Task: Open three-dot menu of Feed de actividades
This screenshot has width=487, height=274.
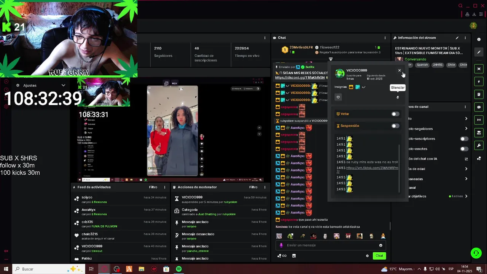Action: click(165, 187)
